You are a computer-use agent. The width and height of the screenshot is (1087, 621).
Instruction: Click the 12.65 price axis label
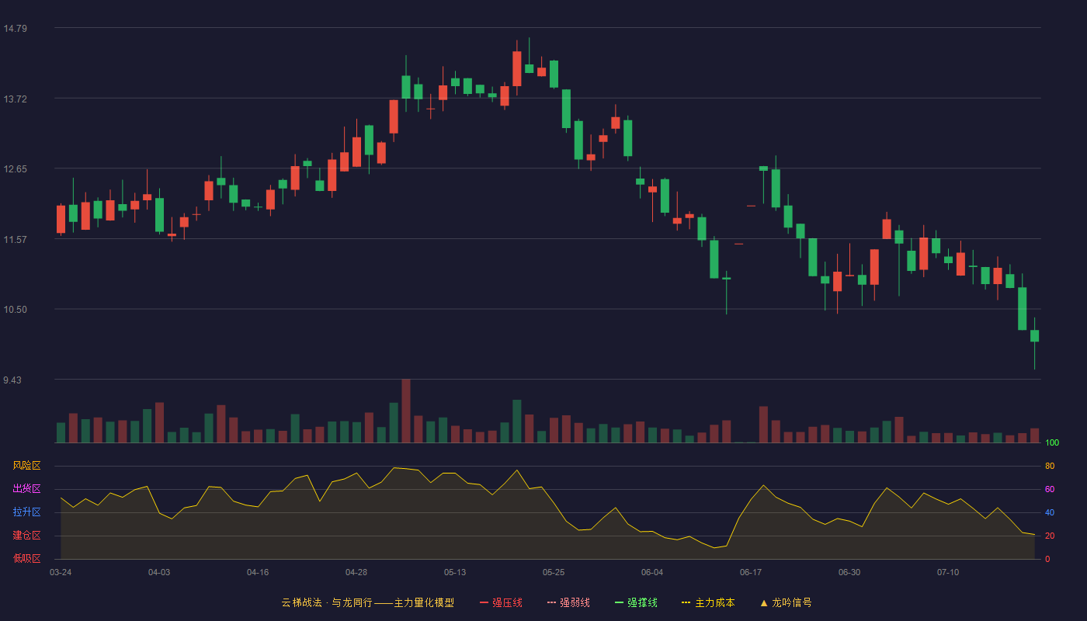(15, 169)
